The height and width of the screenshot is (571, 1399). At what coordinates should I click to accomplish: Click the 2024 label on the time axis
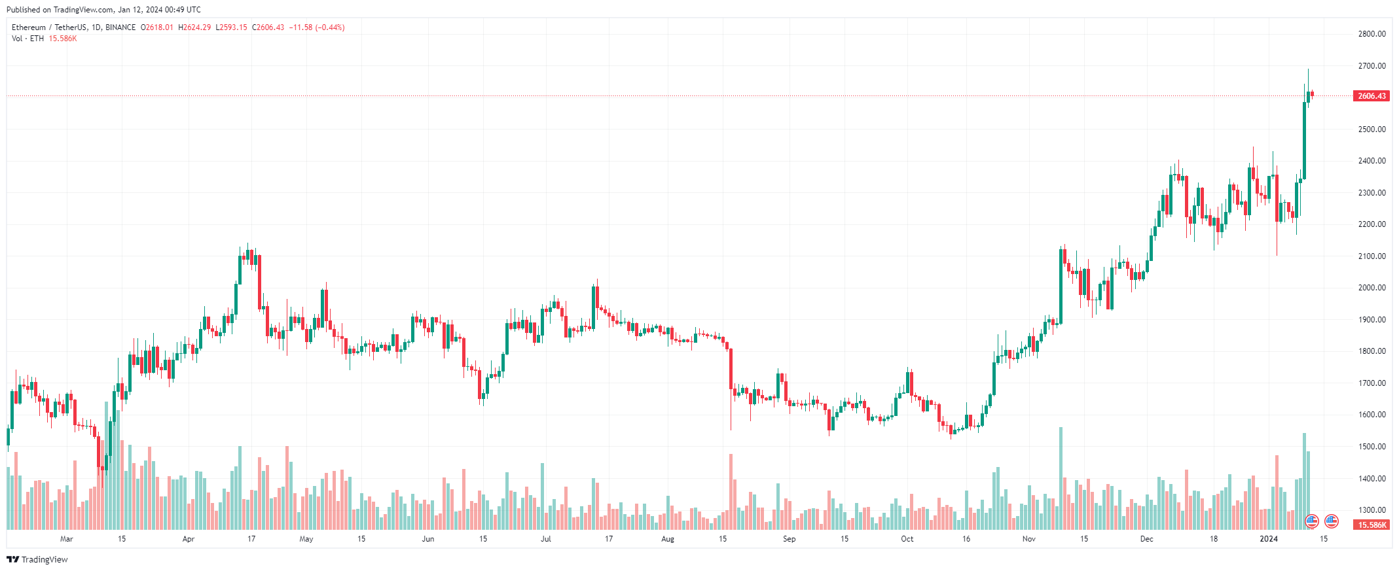pyautogui.click(x=1269, y=539)
